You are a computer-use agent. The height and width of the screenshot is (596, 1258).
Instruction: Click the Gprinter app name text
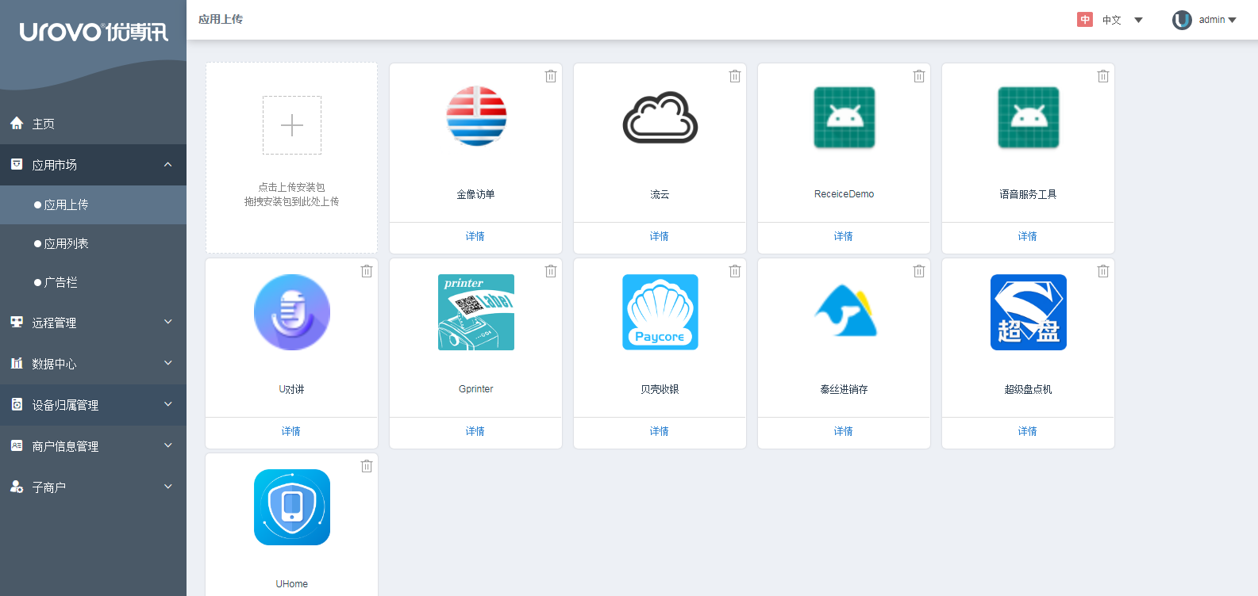(x=476, y=389)
